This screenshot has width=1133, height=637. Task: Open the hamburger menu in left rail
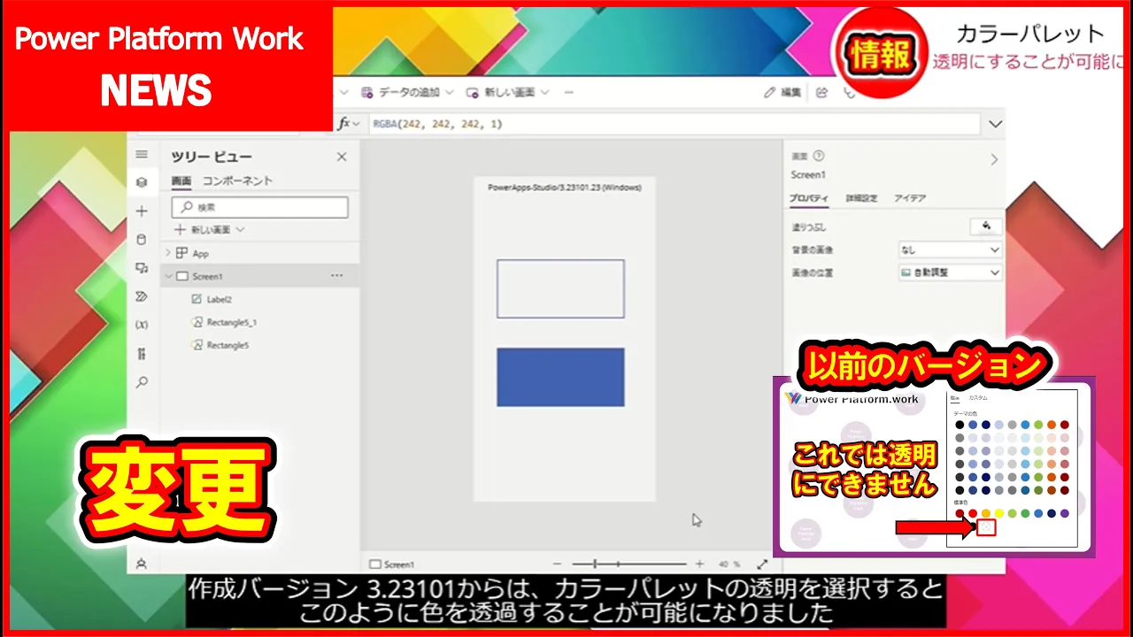click(142, 154)
